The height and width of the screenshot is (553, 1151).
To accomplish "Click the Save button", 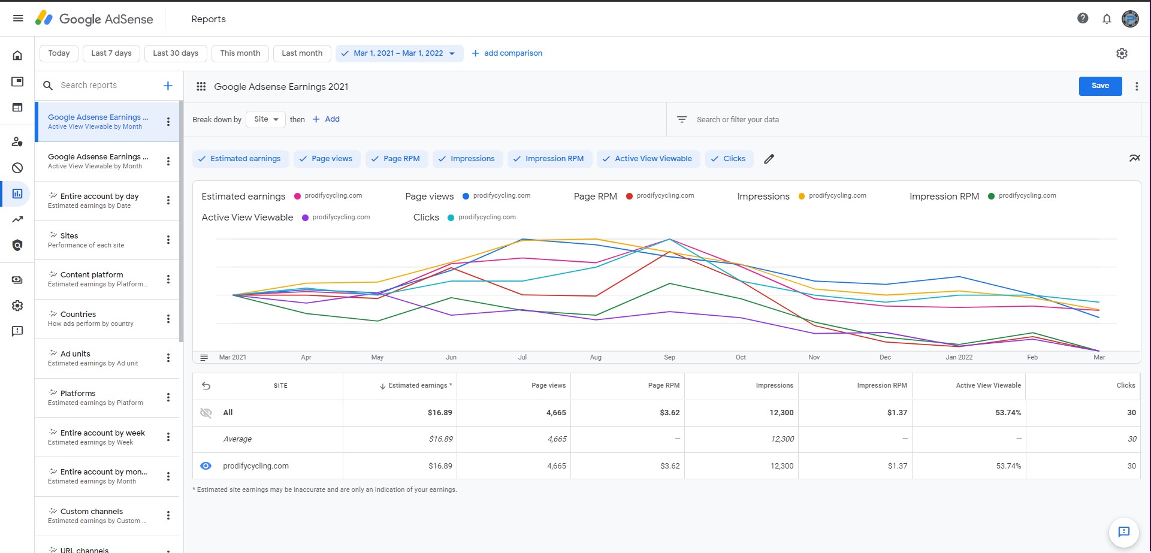I will tap(1100, 86).
